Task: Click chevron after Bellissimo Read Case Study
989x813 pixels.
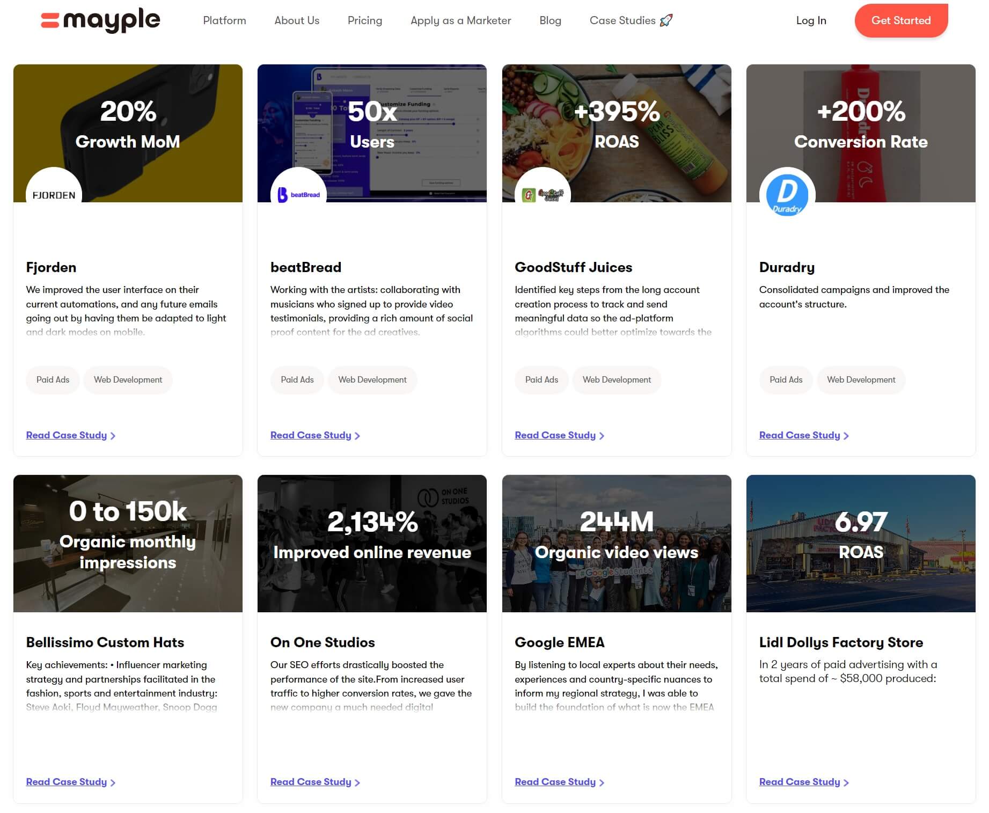Action: pos(113,782)
